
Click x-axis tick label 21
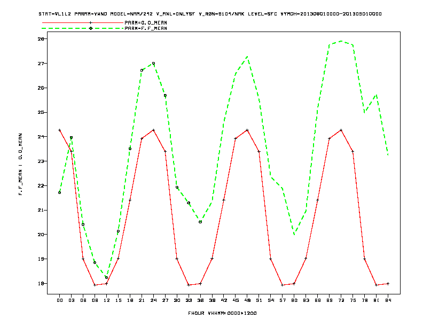point(142,300)
